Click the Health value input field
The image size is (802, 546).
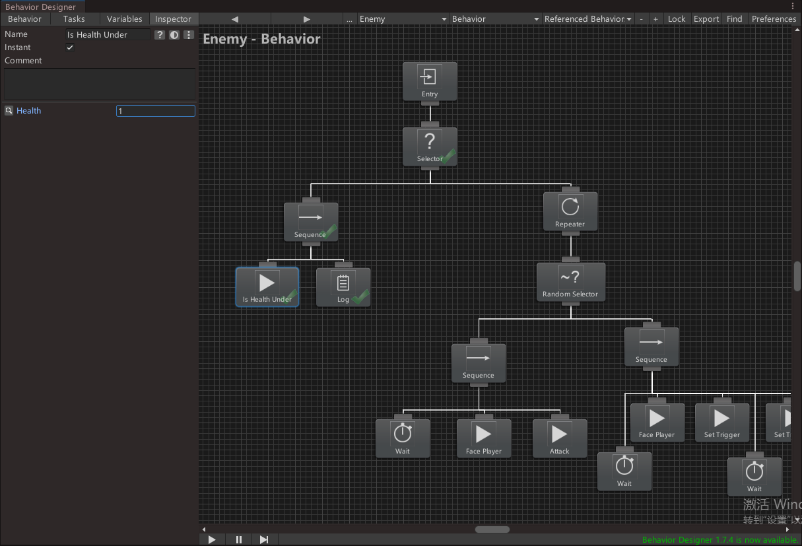click(155, 110)
